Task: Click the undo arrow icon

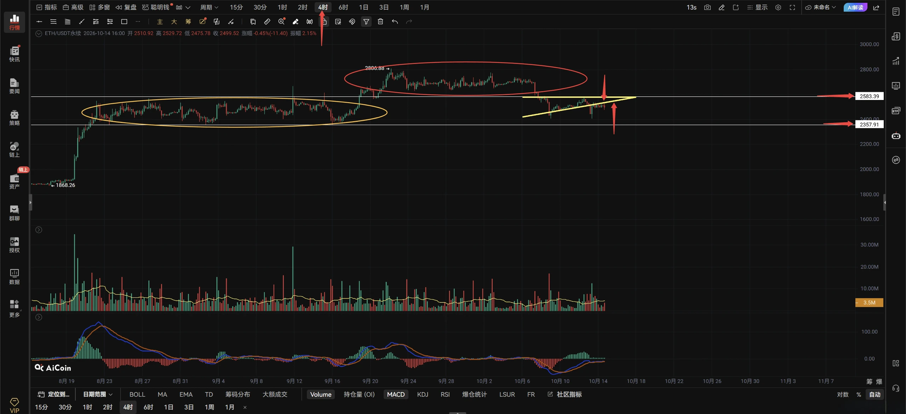Action: [x=395, y=22]
